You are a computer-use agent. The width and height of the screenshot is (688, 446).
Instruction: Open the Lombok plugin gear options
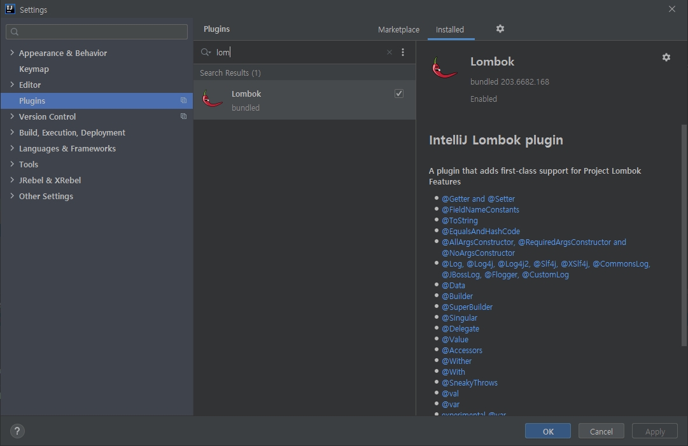coord(666,57)
